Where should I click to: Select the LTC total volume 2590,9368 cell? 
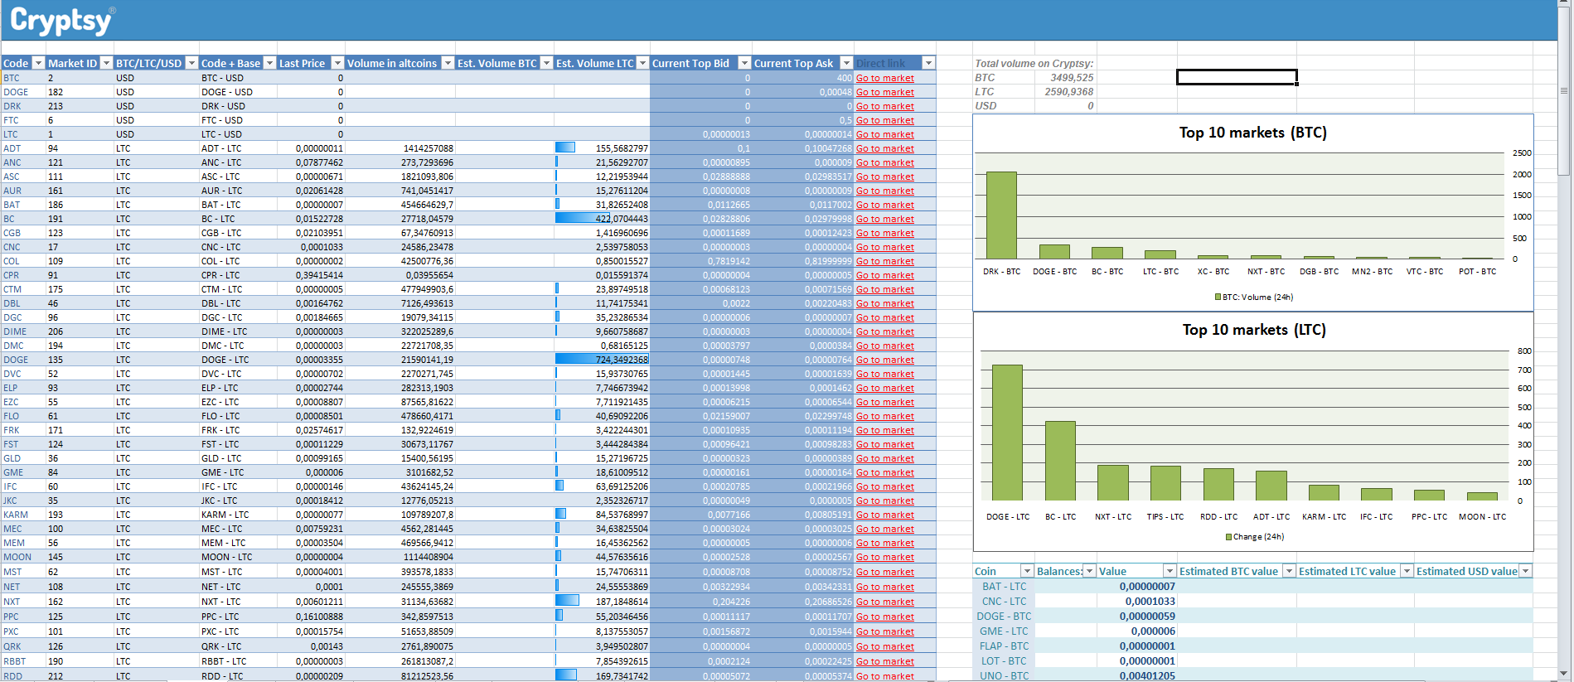tap(1065, 92)
